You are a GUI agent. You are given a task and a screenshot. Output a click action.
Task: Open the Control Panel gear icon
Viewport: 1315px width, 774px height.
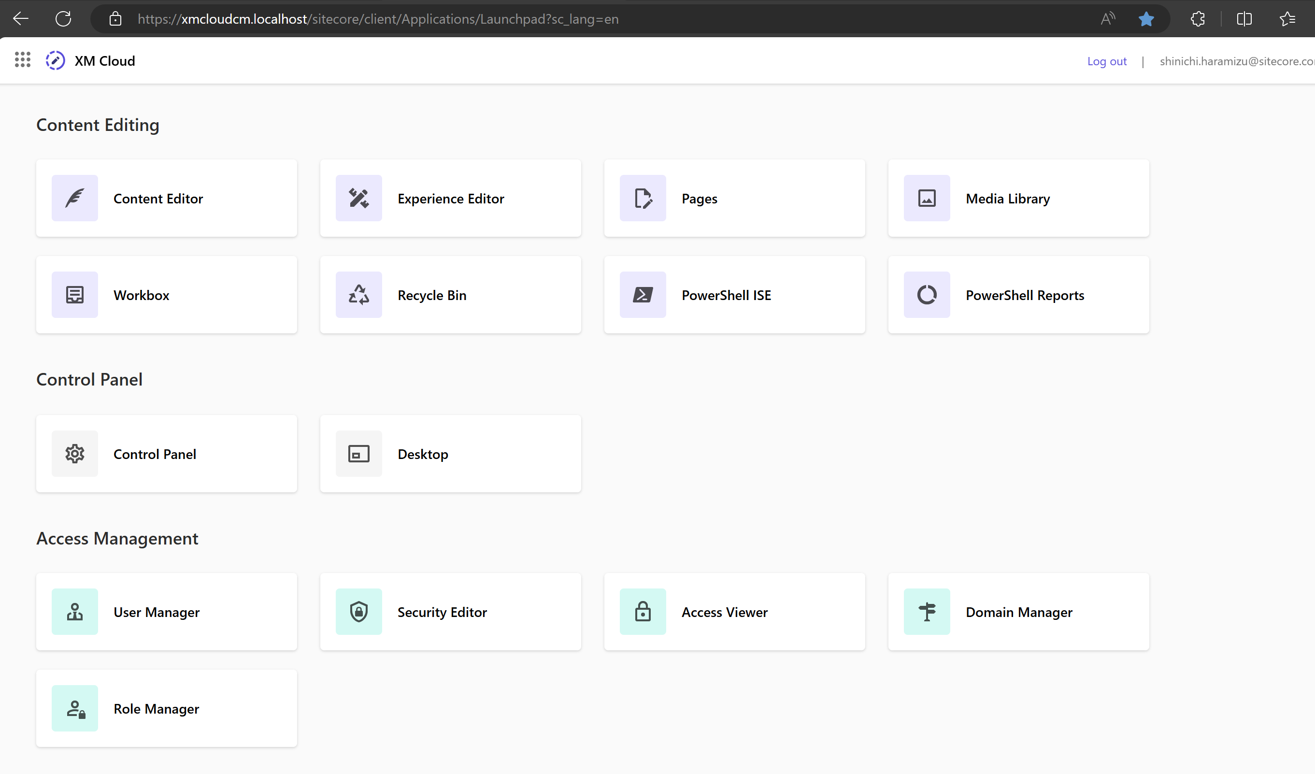(x=74, y=454)
